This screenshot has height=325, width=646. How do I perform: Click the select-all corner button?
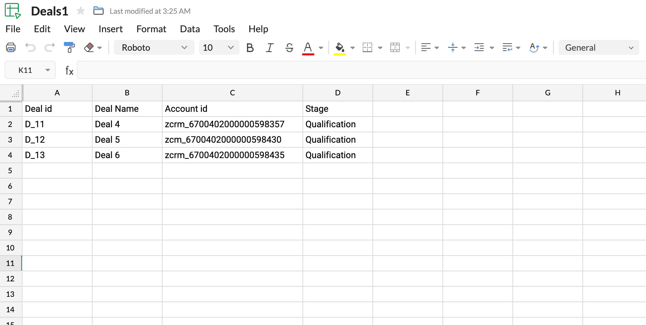tap(11, 93)
